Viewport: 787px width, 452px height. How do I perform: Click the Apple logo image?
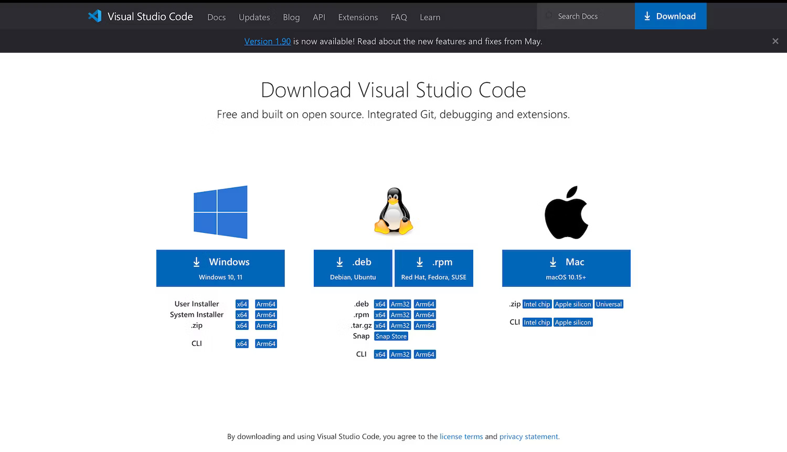pos(566,212)
